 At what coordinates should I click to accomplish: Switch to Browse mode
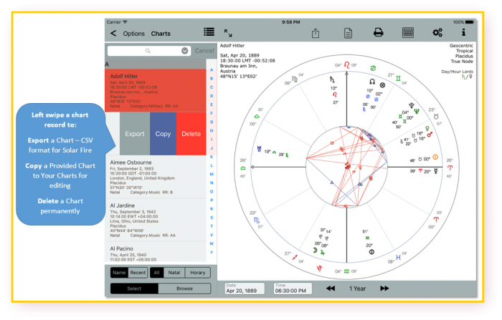point(184,289)
